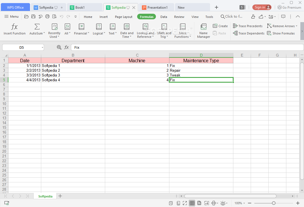Click the Print icon in quick toolbar

click(x=47, y=17)
